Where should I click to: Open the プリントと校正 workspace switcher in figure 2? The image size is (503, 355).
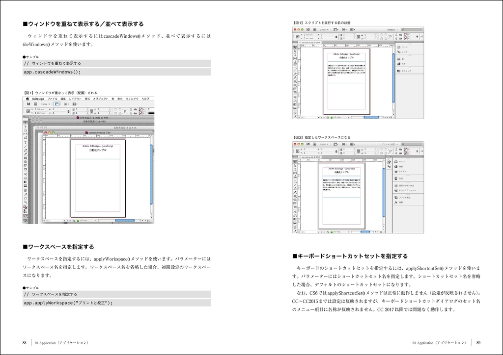tap(390, 144)
